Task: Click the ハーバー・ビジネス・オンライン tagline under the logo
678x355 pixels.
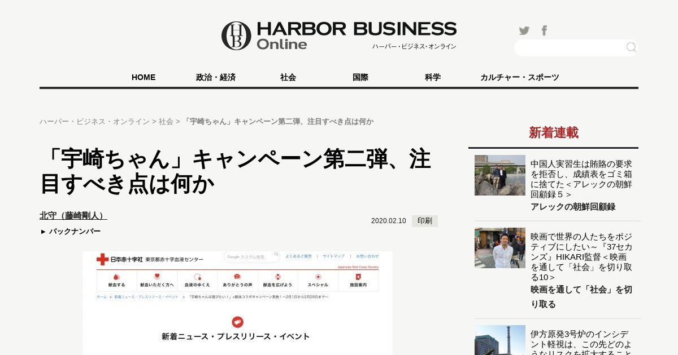Action: 414,46
